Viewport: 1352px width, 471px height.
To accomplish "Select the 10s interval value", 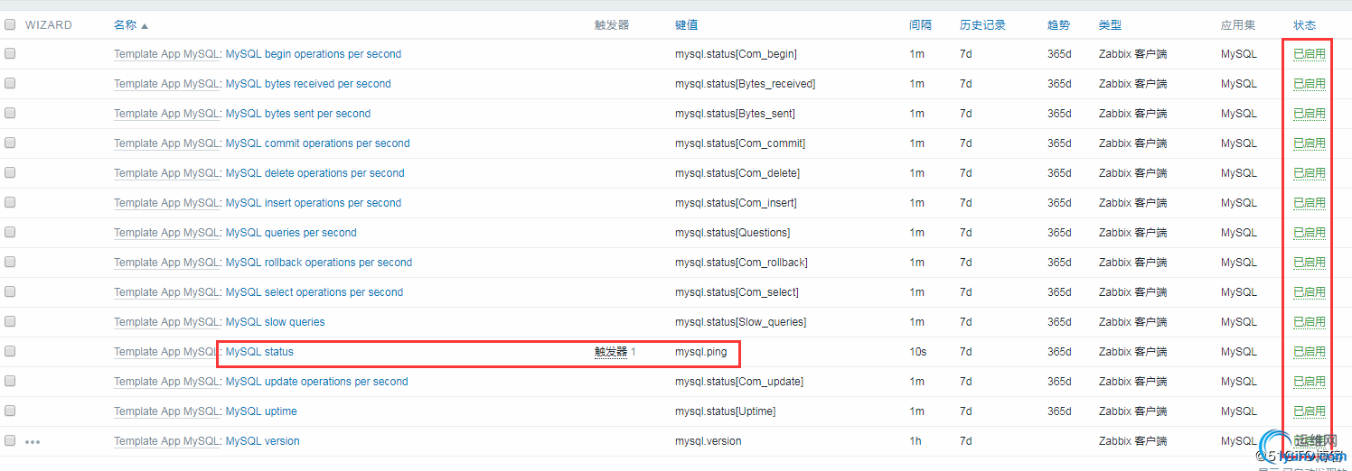I will (917, 352).
